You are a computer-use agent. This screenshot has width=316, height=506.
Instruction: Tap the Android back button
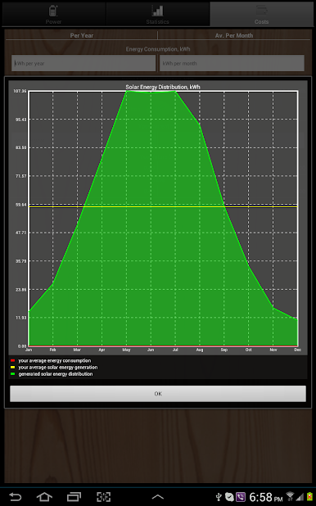click(x=15, y=497)
